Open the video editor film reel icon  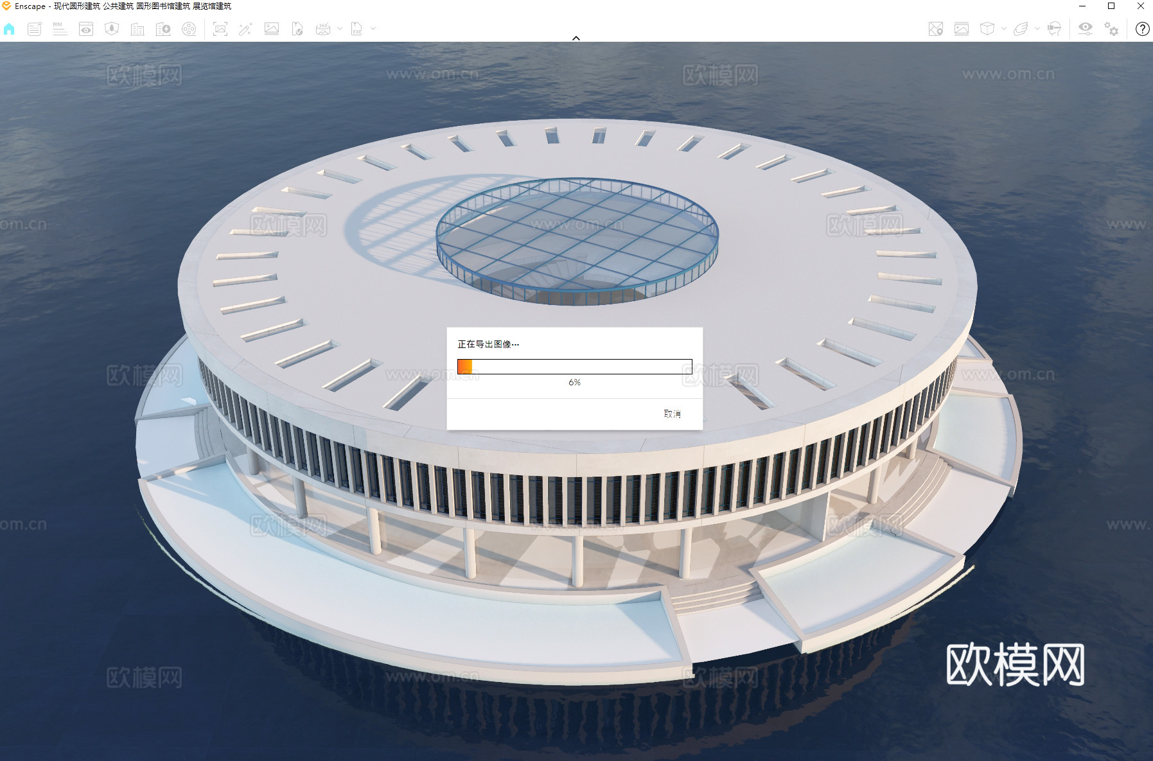[x=189, y=29]
